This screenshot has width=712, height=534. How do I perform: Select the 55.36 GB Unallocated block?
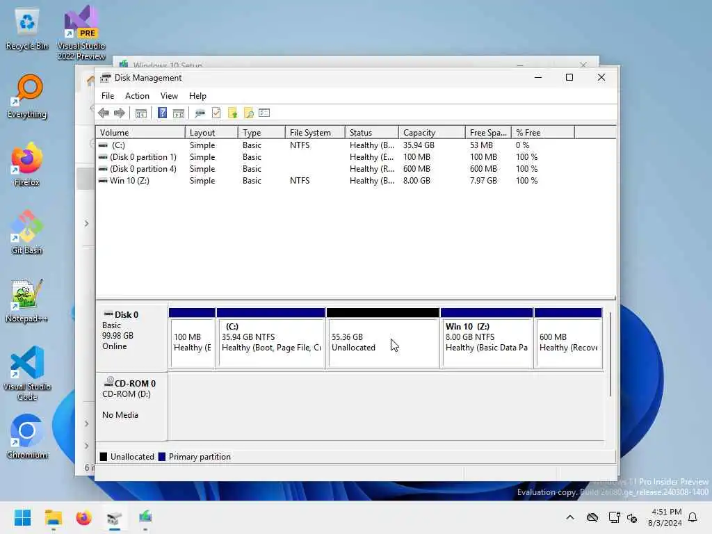pos(383,339)
